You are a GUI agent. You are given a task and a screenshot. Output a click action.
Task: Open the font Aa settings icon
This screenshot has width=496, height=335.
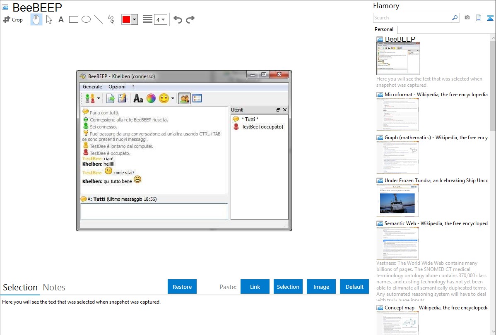(x=138, y=98)
